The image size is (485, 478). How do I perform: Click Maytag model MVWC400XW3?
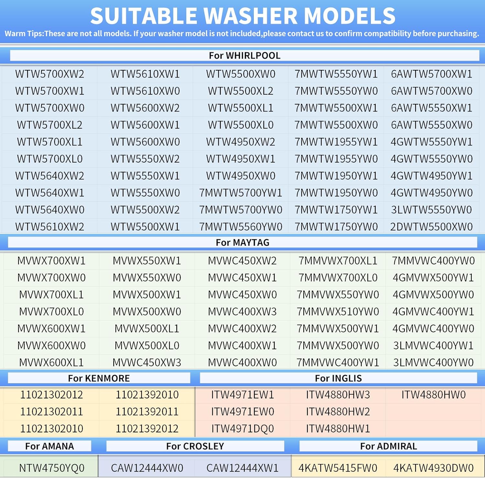(242, 312)
